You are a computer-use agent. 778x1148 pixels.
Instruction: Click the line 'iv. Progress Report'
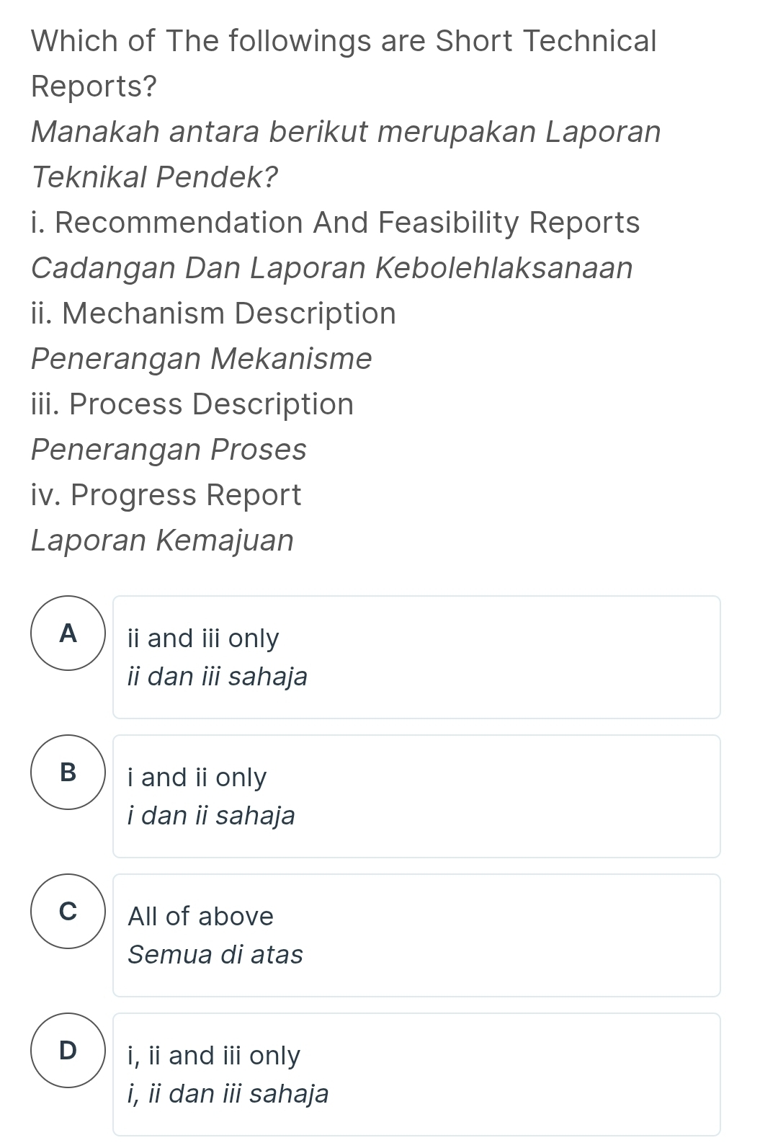pos(165,494)
